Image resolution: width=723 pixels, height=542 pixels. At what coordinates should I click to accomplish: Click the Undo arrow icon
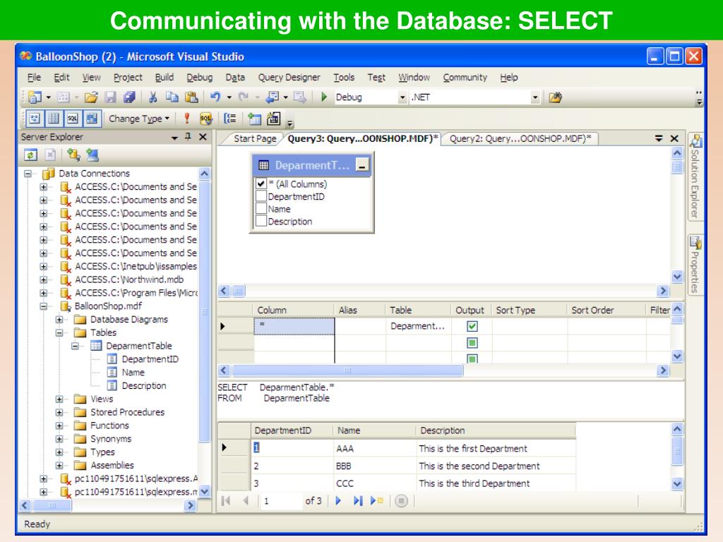(x=215, y=97)
